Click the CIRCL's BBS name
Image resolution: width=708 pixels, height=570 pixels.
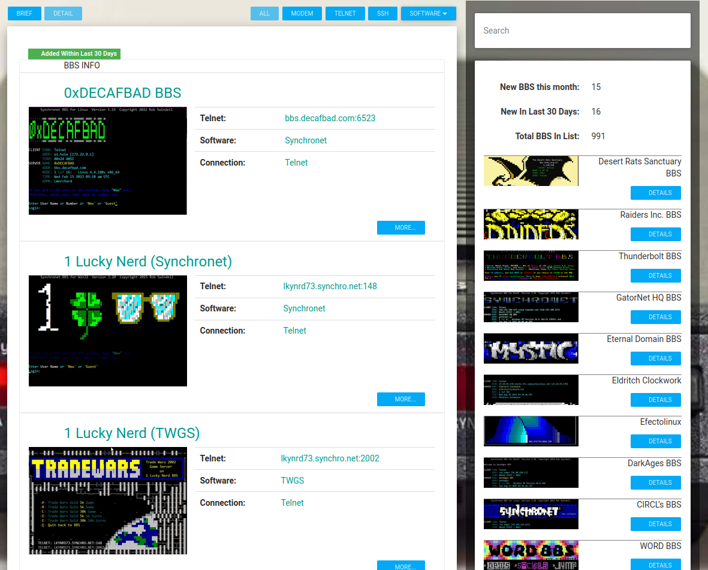[x=659, y=505]
